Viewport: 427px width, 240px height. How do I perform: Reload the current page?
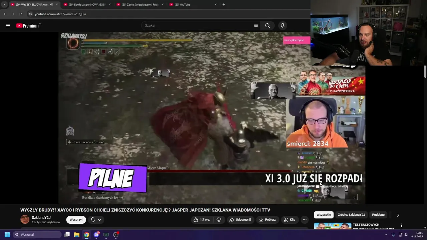(21, 14)
